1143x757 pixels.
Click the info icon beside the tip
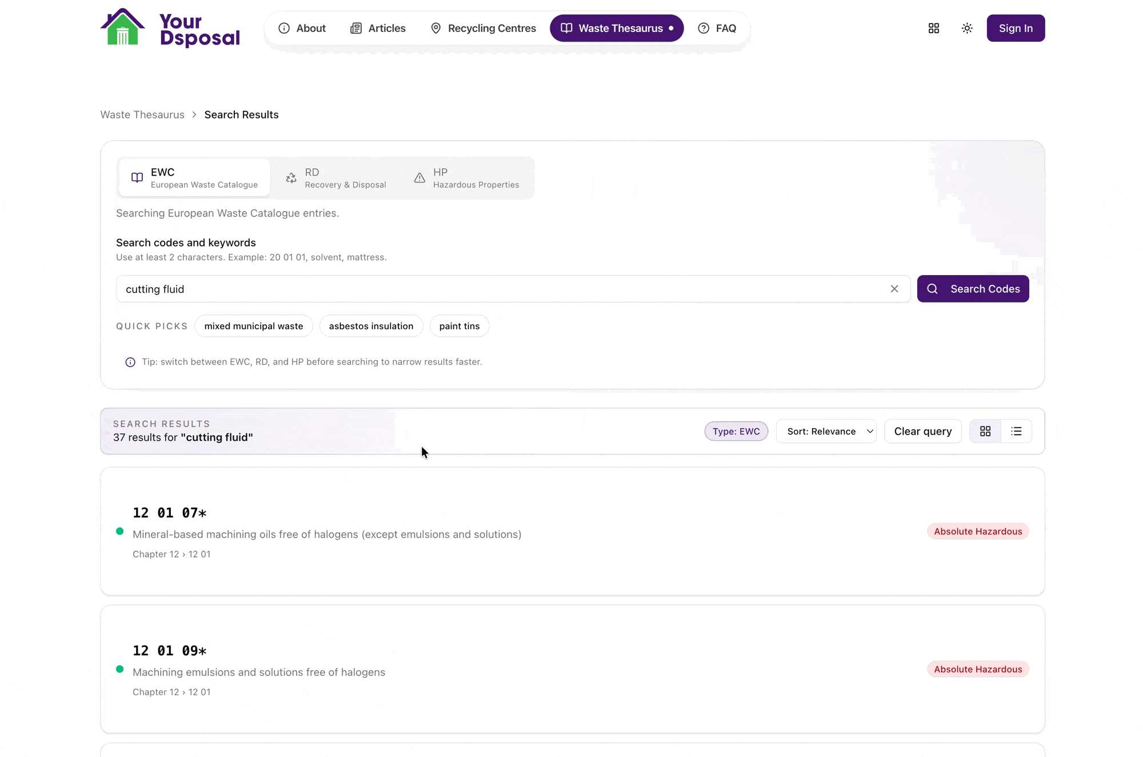click(130, 362)
